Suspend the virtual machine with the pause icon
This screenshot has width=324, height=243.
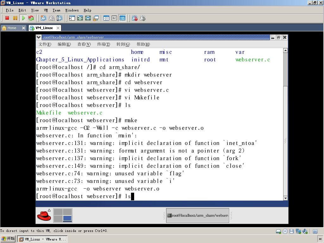coord(15,18)
